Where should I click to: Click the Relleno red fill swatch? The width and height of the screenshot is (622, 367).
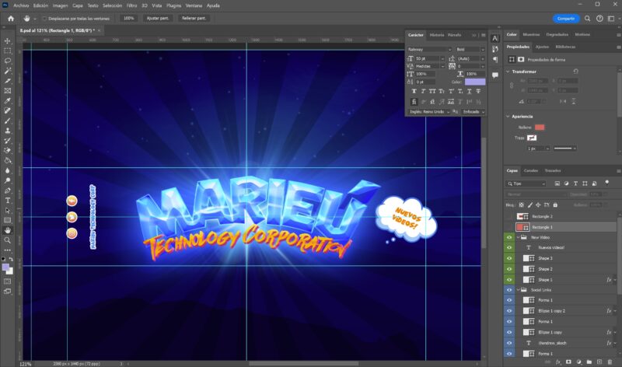point(540,128)
